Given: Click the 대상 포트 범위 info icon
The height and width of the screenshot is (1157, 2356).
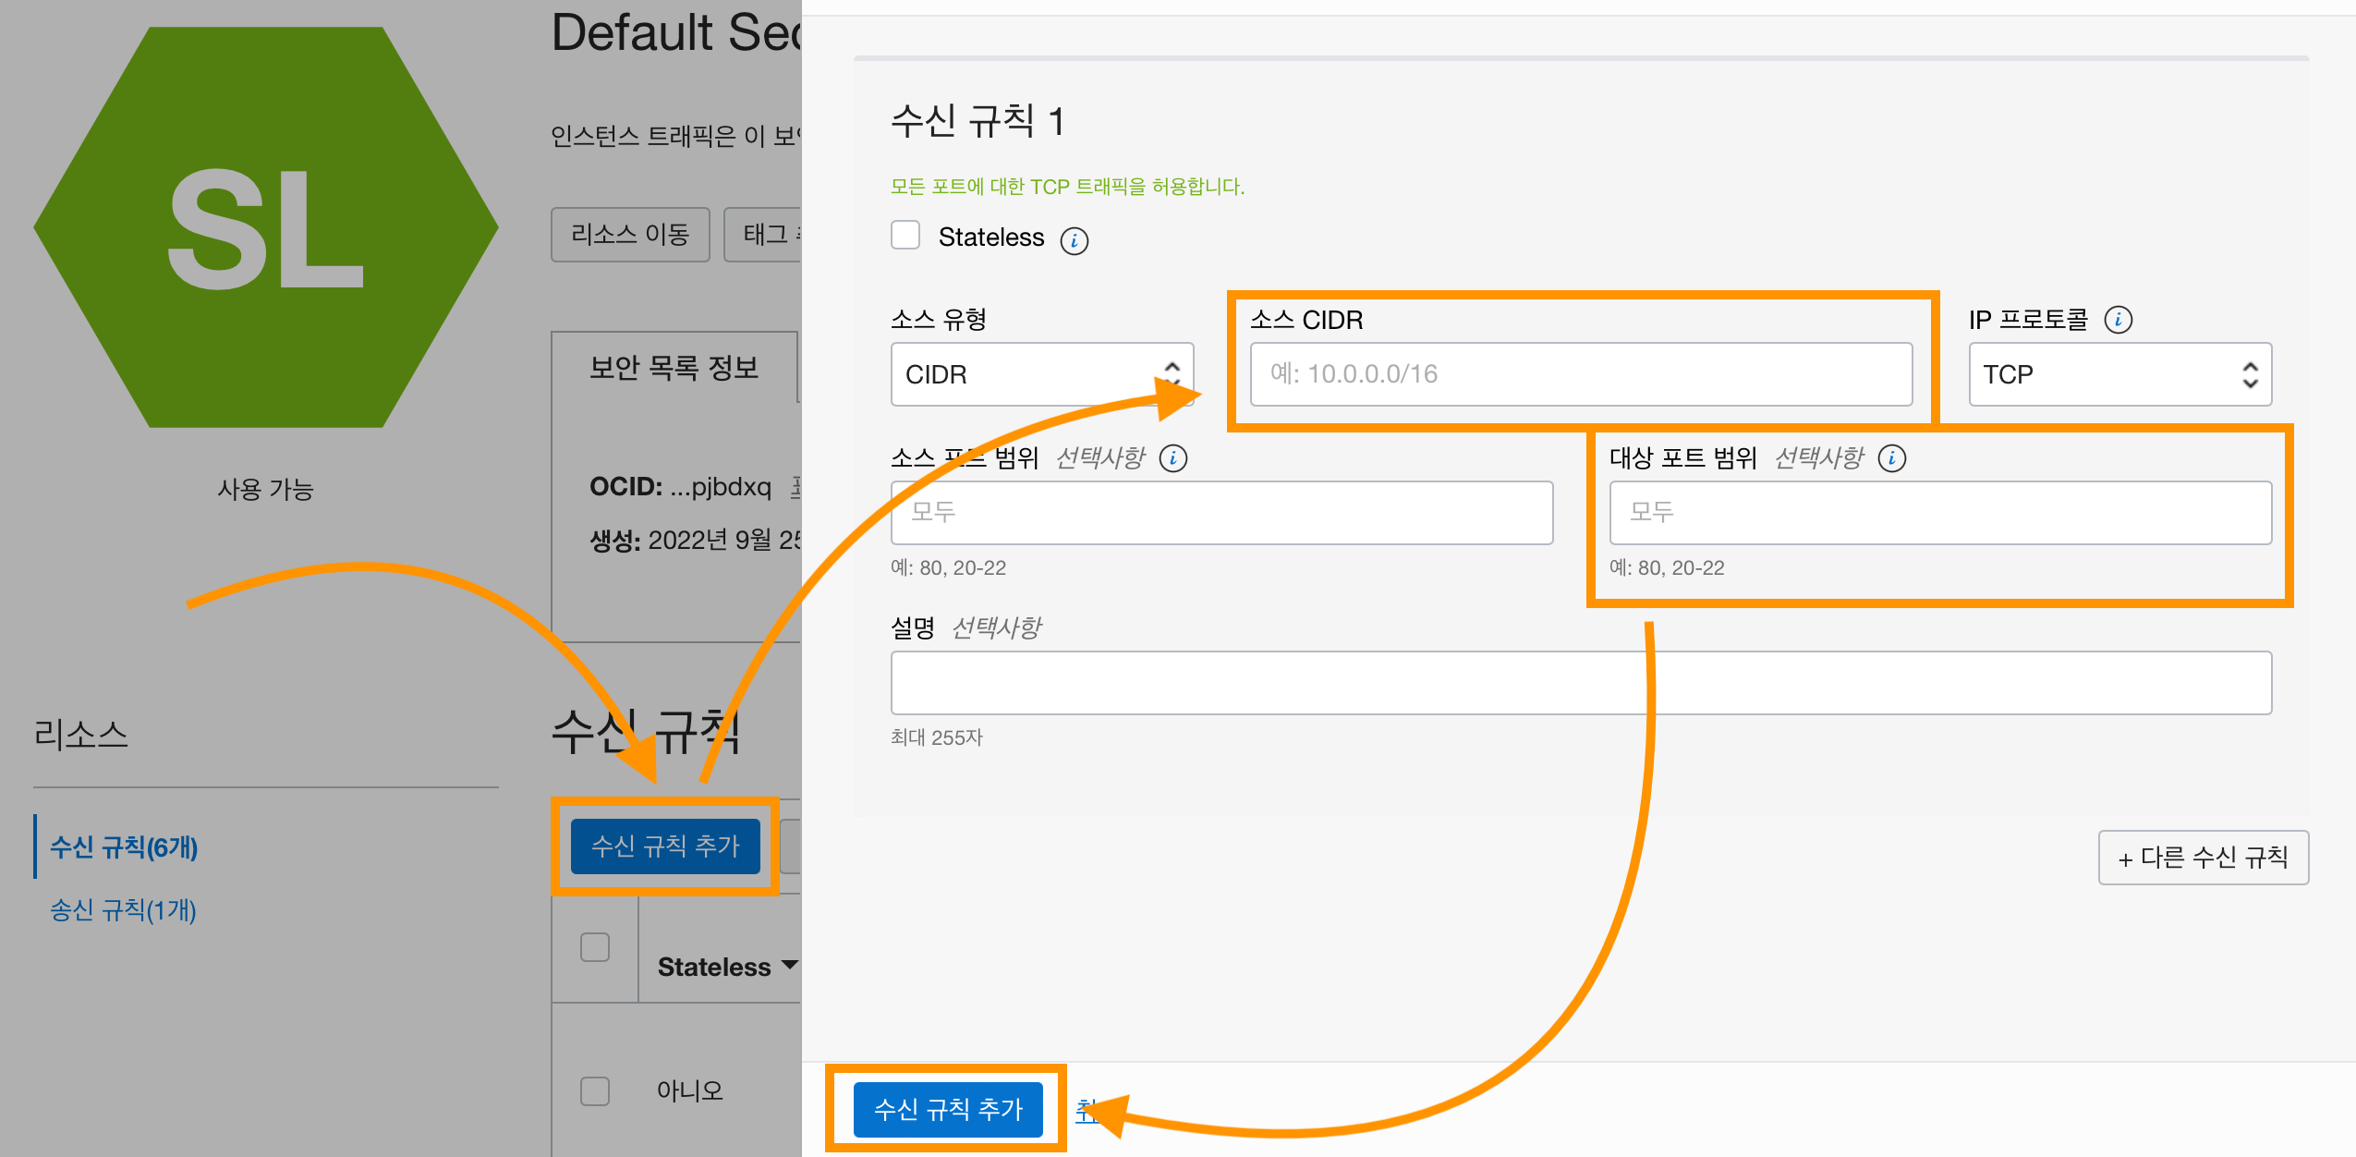Looking at the screenshot, I should click(x=1892, y=457).
